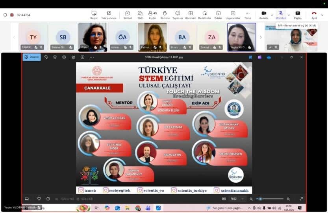
Task: Expand the Kamera options arrow
Action: [272, 15]
